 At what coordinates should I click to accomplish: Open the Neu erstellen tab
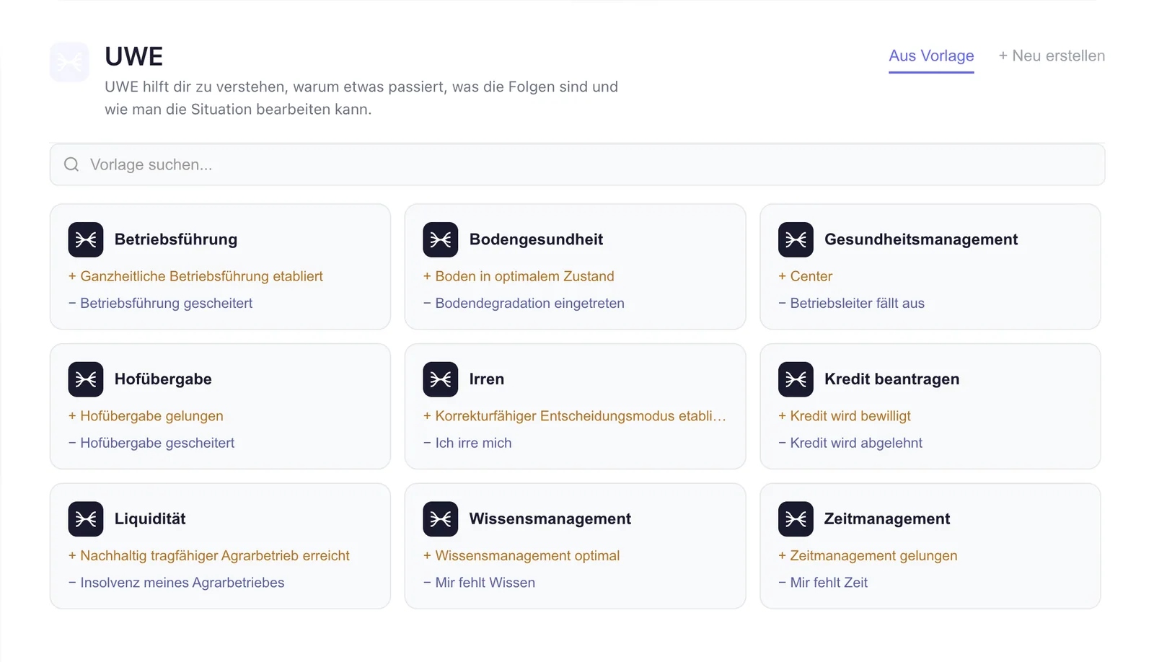coord(1052,56)
